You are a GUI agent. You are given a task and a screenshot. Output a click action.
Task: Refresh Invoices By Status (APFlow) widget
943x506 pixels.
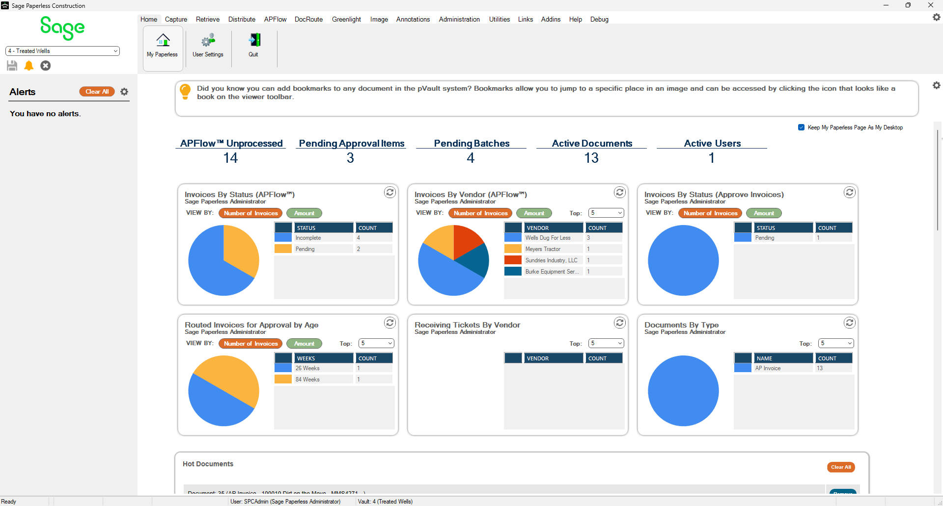click(390, 192)
